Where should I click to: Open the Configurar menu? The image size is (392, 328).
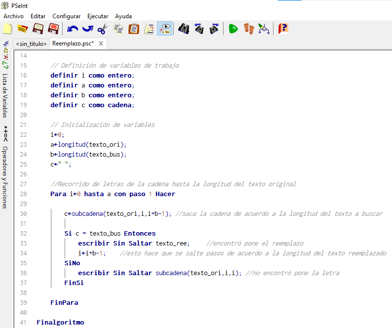click(67, 16)
